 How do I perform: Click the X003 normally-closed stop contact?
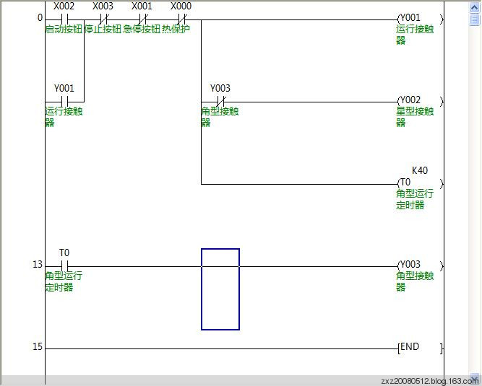pos(103,19)
